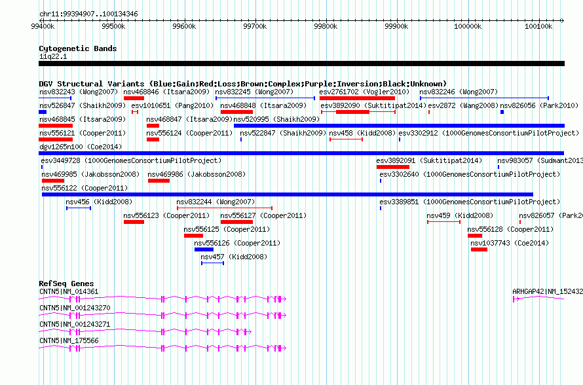Click the nsv457 (Kidd2008) label
This screenshot has width=583, height=385.
point(234,257)
